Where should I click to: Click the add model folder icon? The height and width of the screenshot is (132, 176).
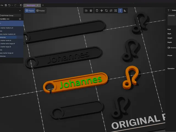pyautogui.click(x=86, y=10)
